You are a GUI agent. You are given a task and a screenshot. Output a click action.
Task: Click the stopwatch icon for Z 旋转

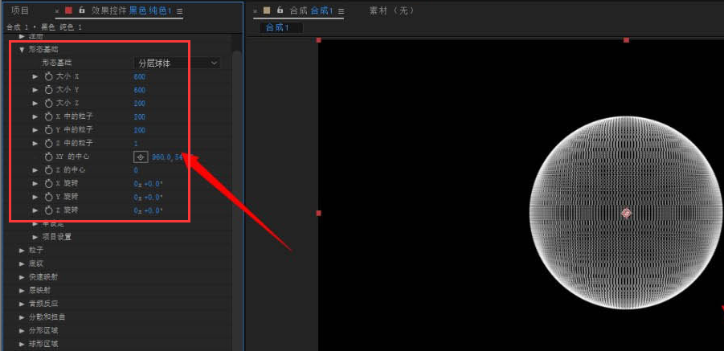coord(48,210)
